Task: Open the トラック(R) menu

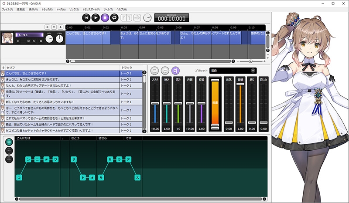Action: [x=47, y=10]
